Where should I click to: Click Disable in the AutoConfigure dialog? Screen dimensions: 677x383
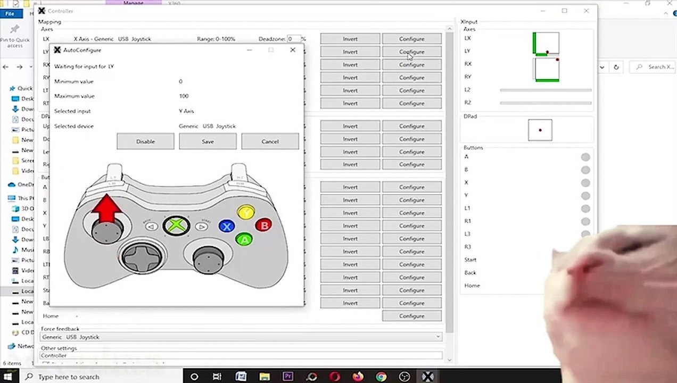145,141
